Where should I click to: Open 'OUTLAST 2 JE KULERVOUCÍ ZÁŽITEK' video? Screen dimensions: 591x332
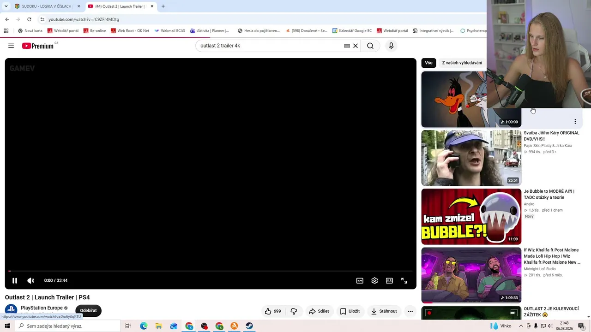pos(551,312)
